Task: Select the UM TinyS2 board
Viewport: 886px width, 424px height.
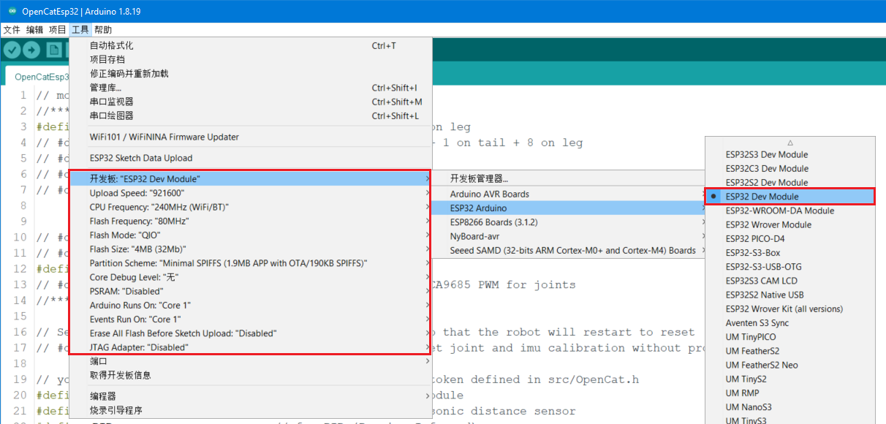Action: (x=790, y=379)
